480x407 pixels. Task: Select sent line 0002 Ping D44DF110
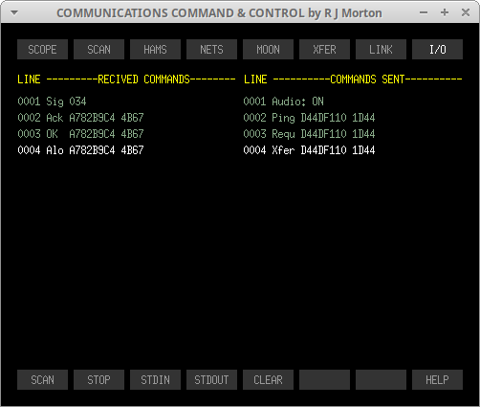(x=309, y=118)
